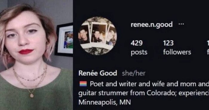This screenshot has height=110, width=209.
Task: Select the middle polaroid in the avatar
Action: click(x=99, y=34)
